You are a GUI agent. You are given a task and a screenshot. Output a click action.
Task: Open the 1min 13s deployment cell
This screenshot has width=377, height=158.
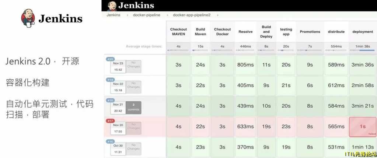[363, 147]
